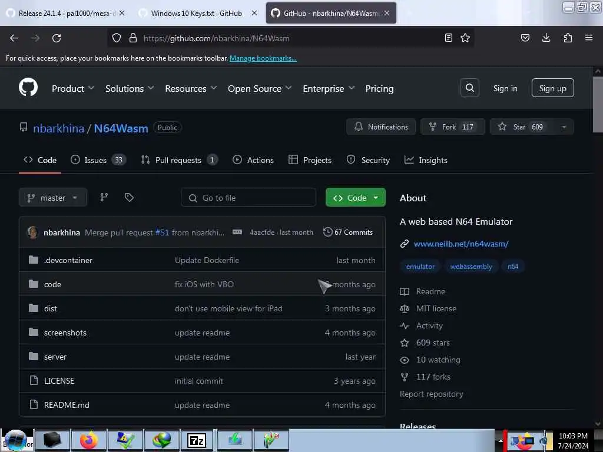Screen dimensions: 603x452
Task: Open the Star lists dropdown arrow
Action: click(564, 127)
